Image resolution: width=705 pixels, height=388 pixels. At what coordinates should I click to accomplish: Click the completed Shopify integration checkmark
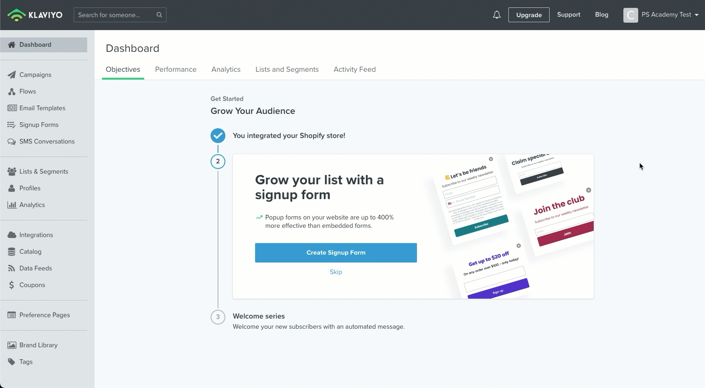pos(218,136)
